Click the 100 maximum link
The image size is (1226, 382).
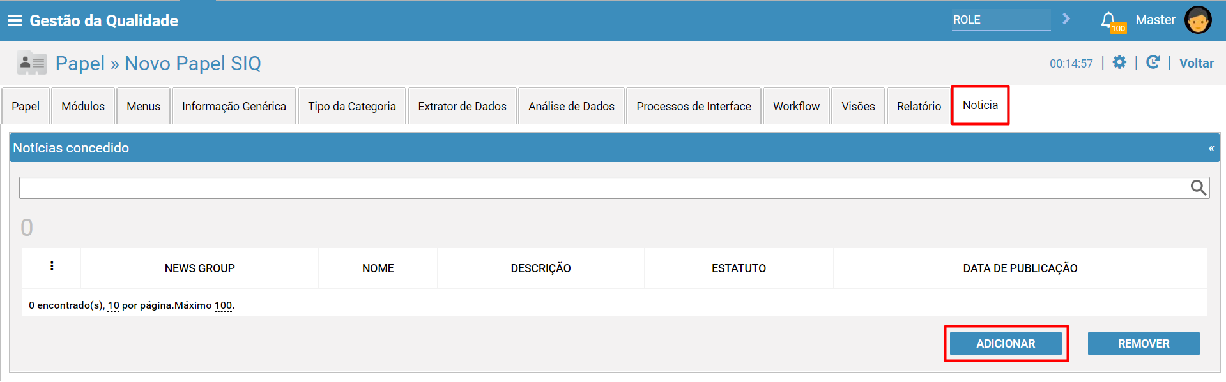coord(223,305)
